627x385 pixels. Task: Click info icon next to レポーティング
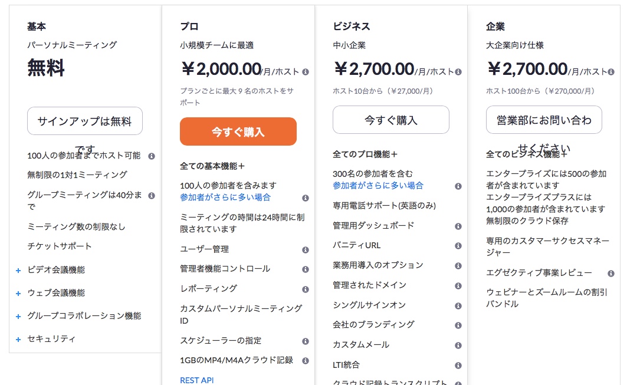pyautogui.click(x=306, y=289)
